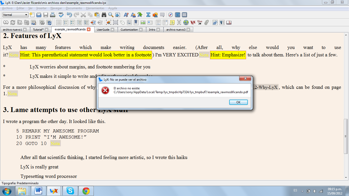This screenshot has width=349, height=196.
Task: Insert a figure float icon
Action: [x=108, y=22]
